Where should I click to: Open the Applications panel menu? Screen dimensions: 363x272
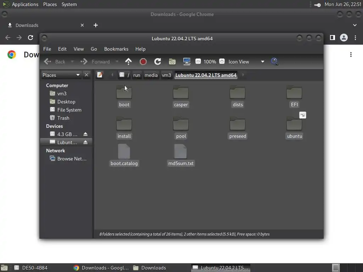pos(25,4)
